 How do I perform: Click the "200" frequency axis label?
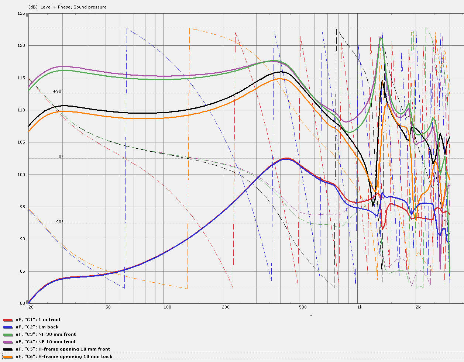(226, 307)
